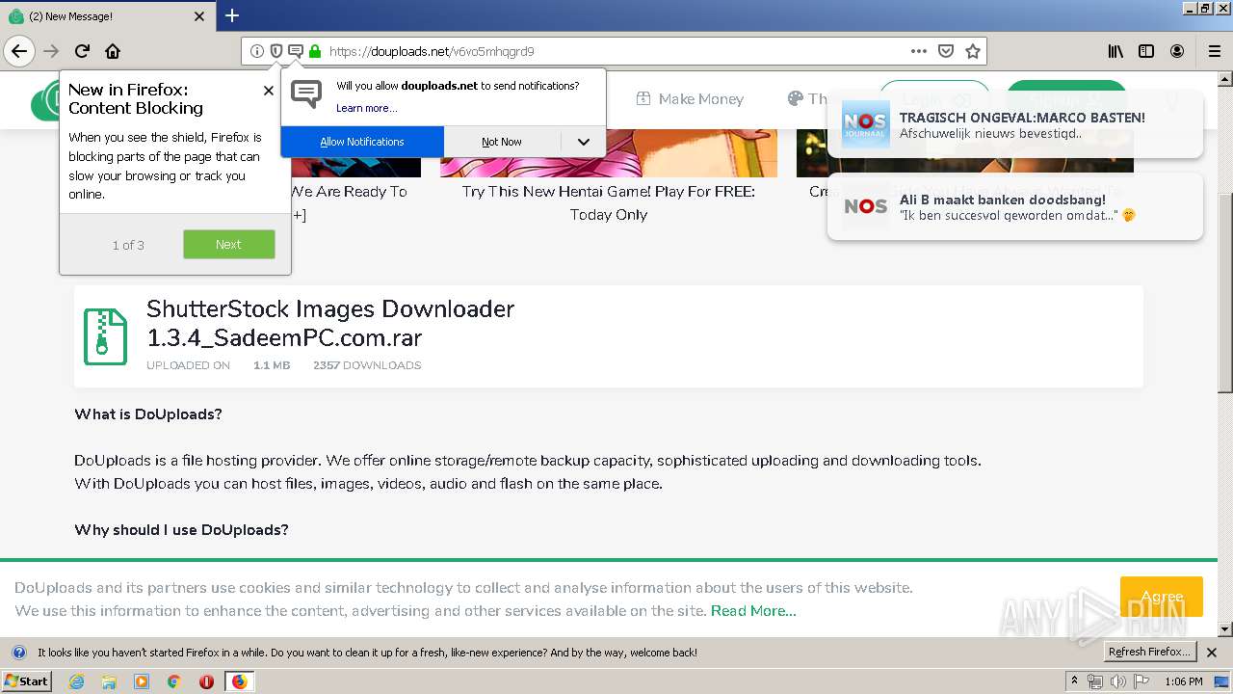Open page actions three-dot menu
This screenshot has height=694, width=1233.
coord(919,51)
